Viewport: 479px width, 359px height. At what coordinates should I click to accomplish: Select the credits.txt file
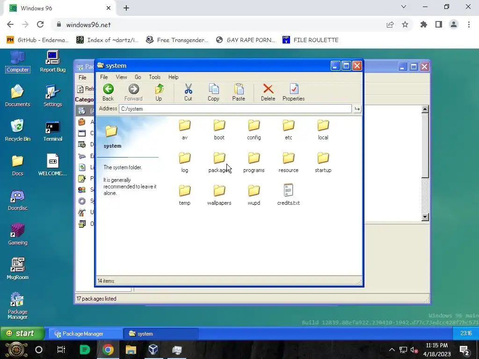(x=288, y=195)
